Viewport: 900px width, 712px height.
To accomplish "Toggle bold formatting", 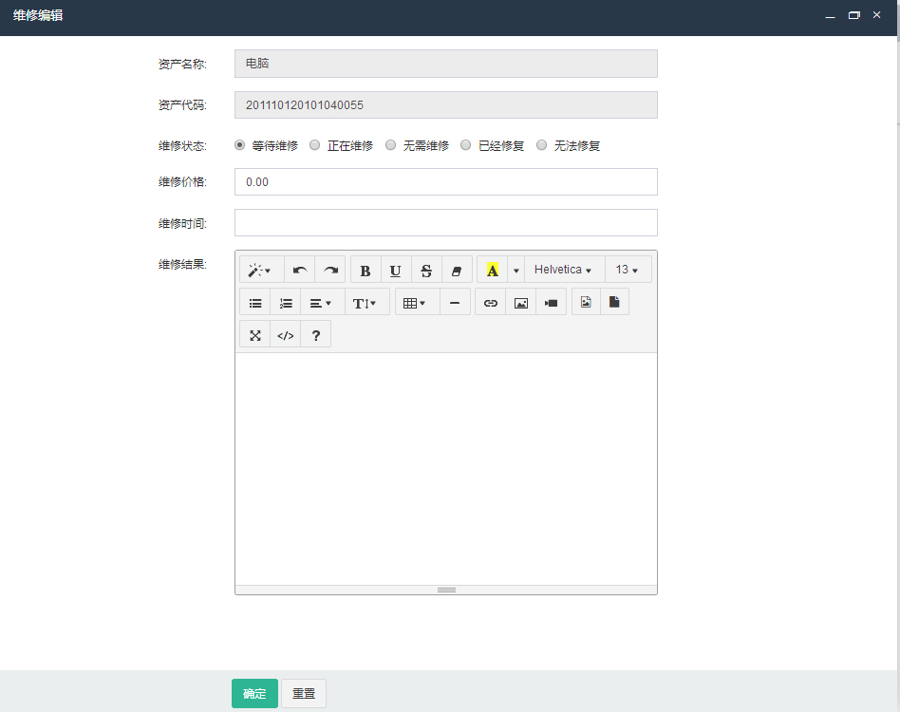I will tap(366, 271).
